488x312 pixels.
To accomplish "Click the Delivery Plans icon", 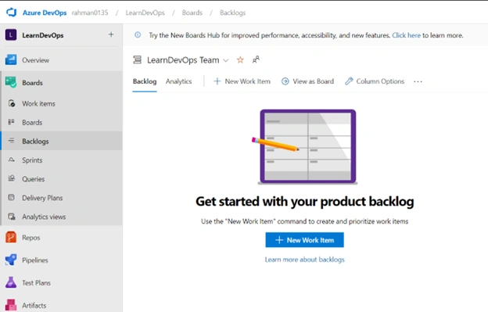I will point(11,198).
